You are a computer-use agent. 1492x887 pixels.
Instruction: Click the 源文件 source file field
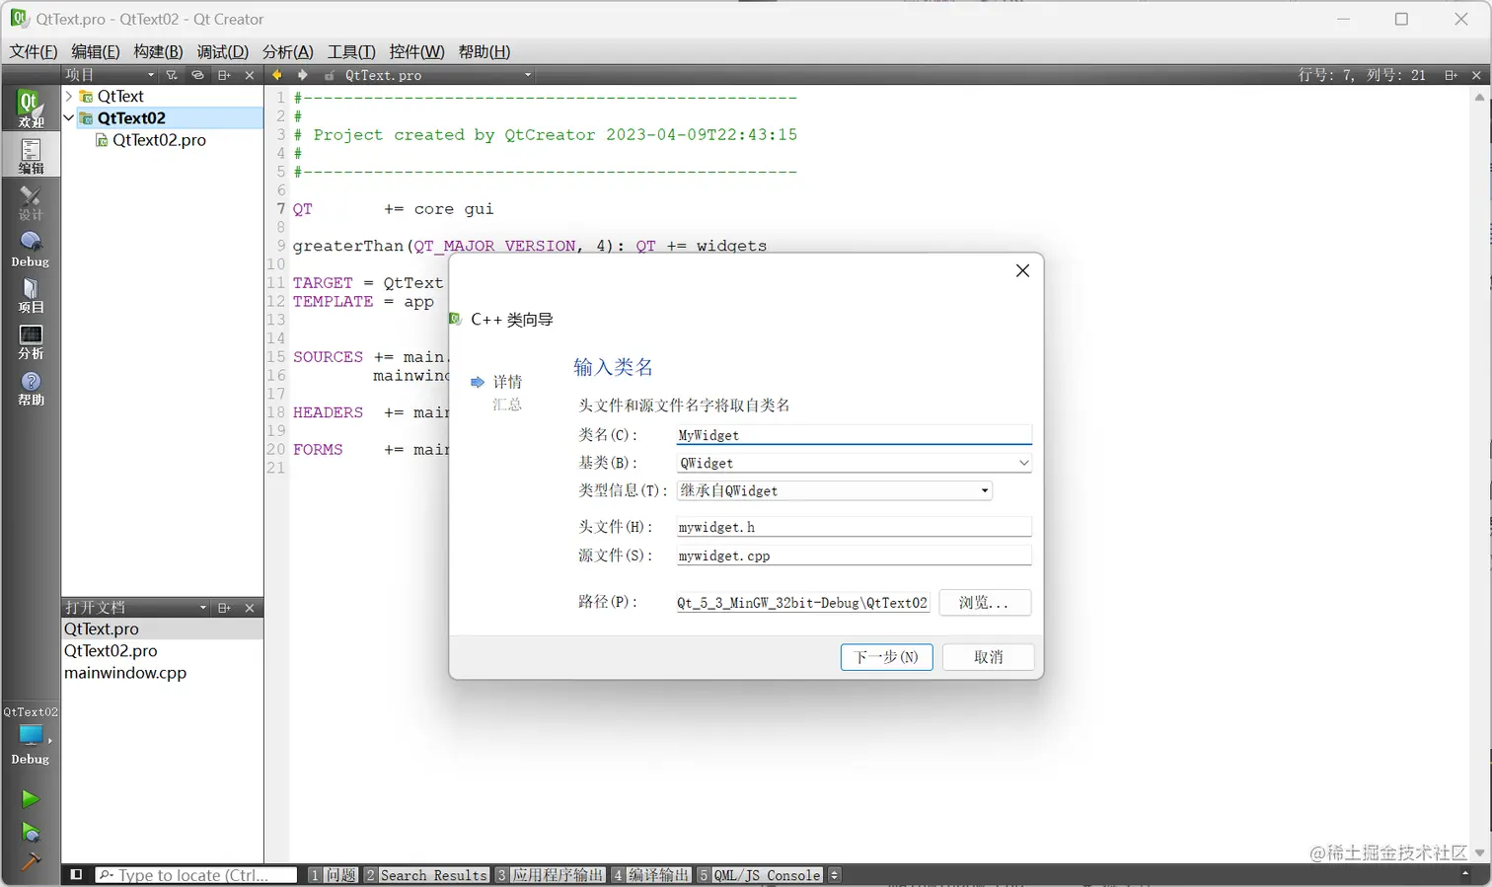854,555
